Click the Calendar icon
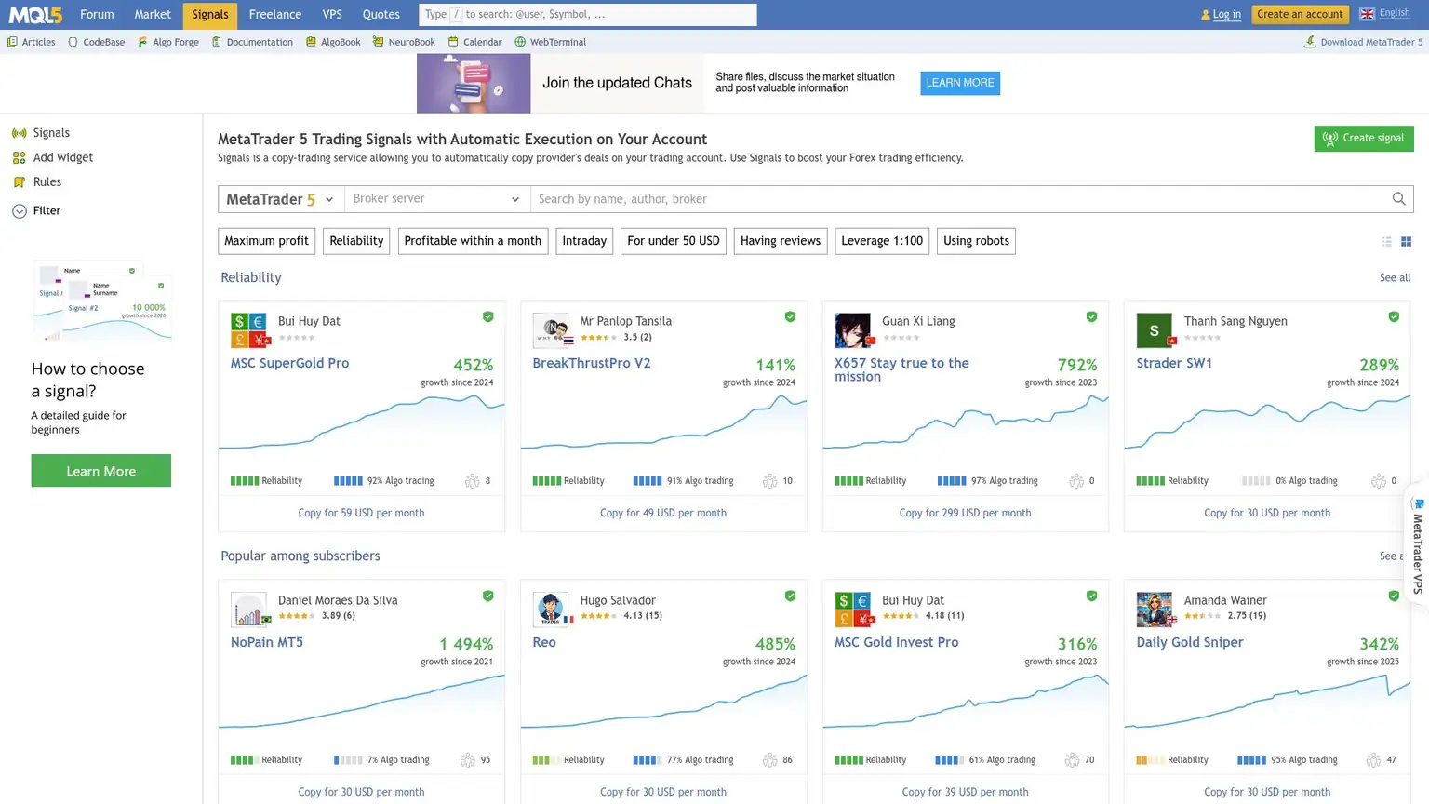This screenshot has width=1429, height=804. [x=453, y=42]
